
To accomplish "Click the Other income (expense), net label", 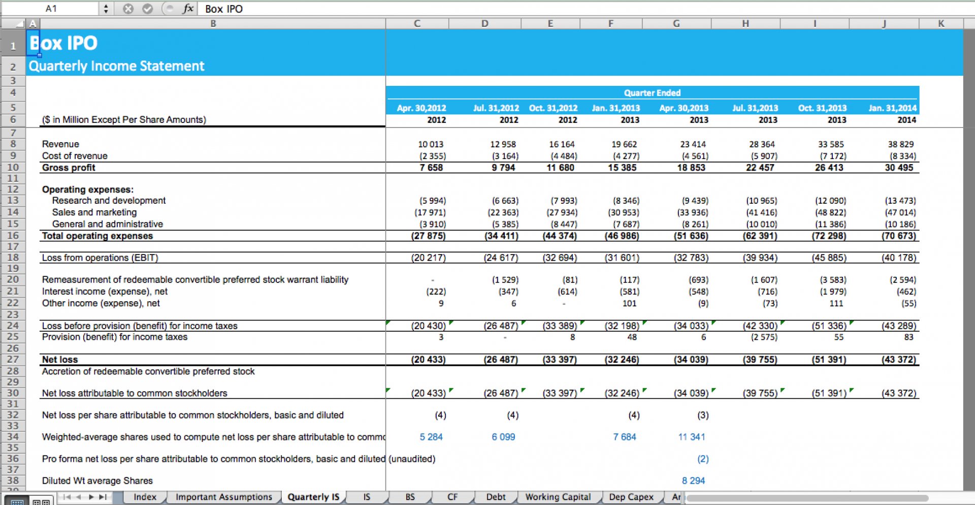I will click(101, 303).
